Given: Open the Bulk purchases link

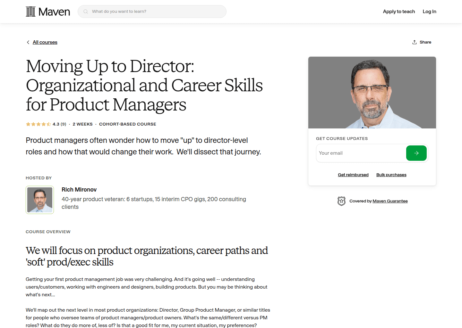Looking at the screenshot, I should click(x=391, y=175).
